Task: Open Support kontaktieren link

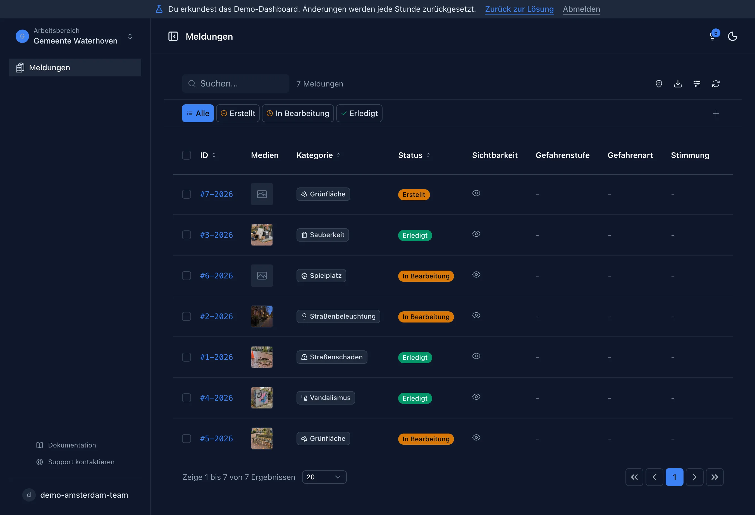Action: [75, 462]
